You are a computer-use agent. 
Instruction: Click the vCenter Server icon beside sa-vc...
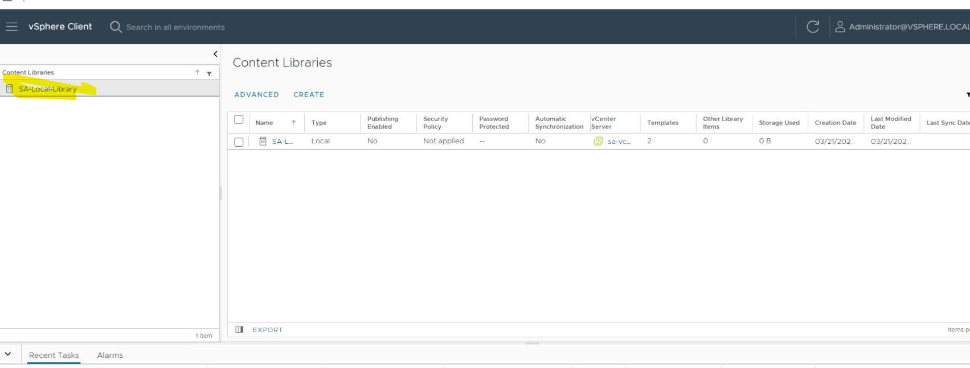[598, 141]
